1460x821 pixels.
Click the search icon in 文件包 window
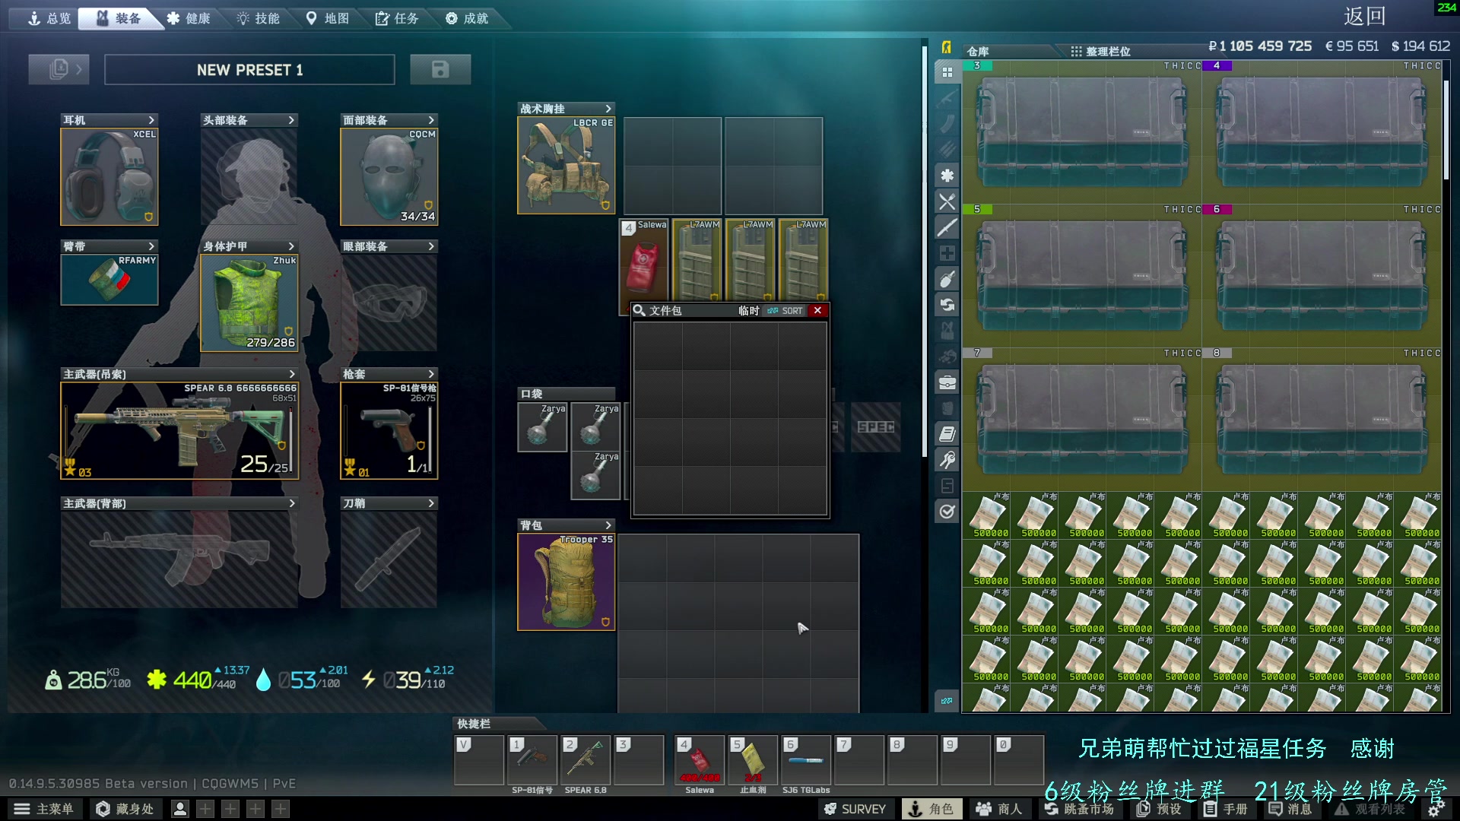[x=640, y=310]
